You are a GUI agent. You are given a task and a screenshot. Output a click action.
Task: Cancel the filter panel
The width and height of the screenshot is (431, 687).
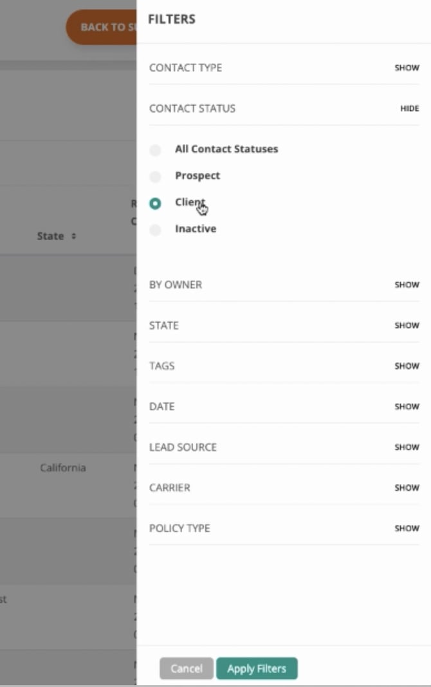click(x=186, y=669)
